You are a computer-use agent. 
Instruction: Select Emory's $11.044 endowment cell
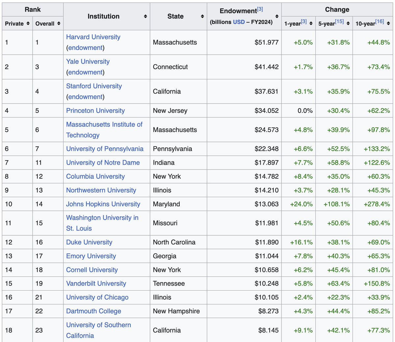coord(244,256)
